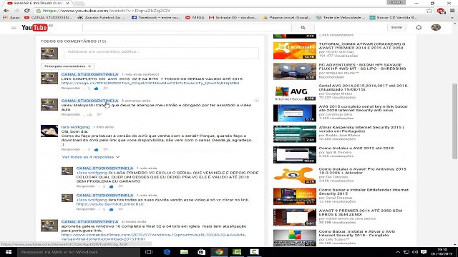
Task: Open the account avatar menu
Action: (436, 27)
